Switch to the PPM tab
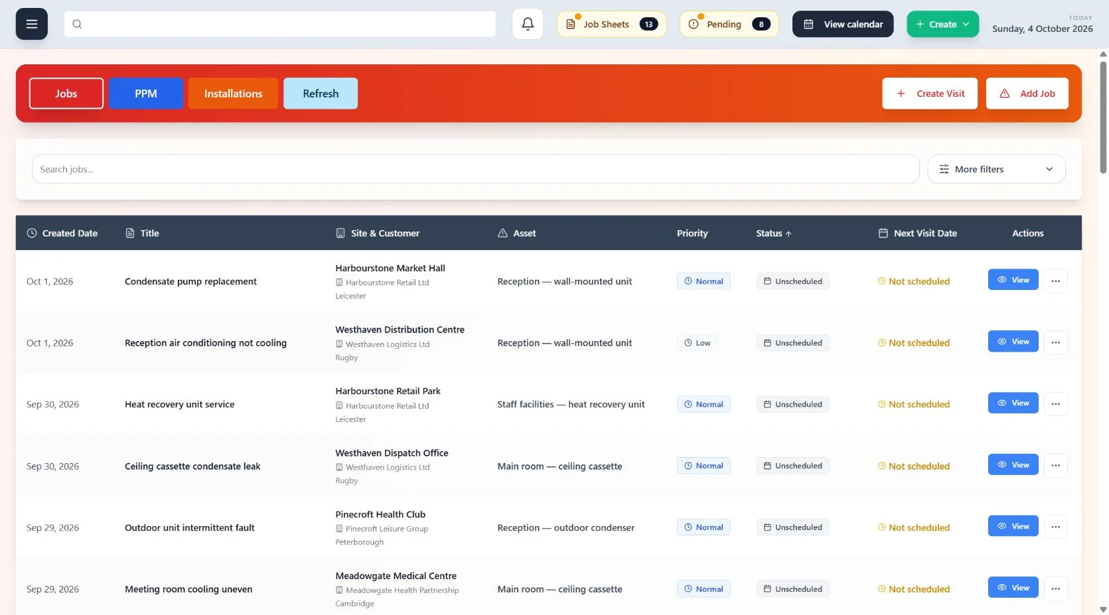The image size is (1109, 615). (x=146, y=94)
